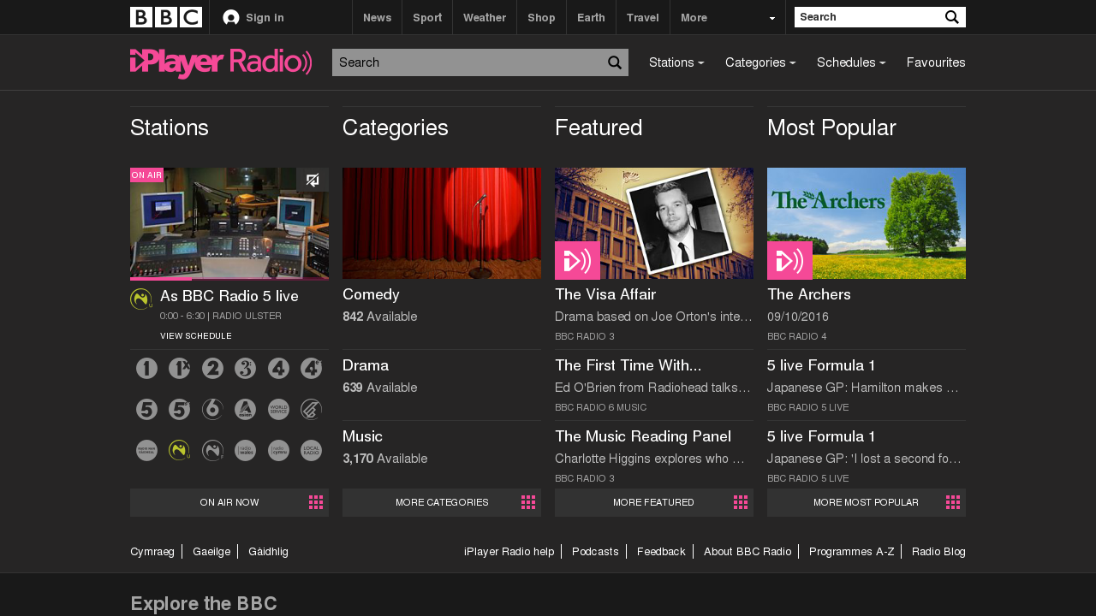This screenshot has height=616, width=1096.
Task: Open the Radio Scotland station icon
Action: click(x=312, y=410)
